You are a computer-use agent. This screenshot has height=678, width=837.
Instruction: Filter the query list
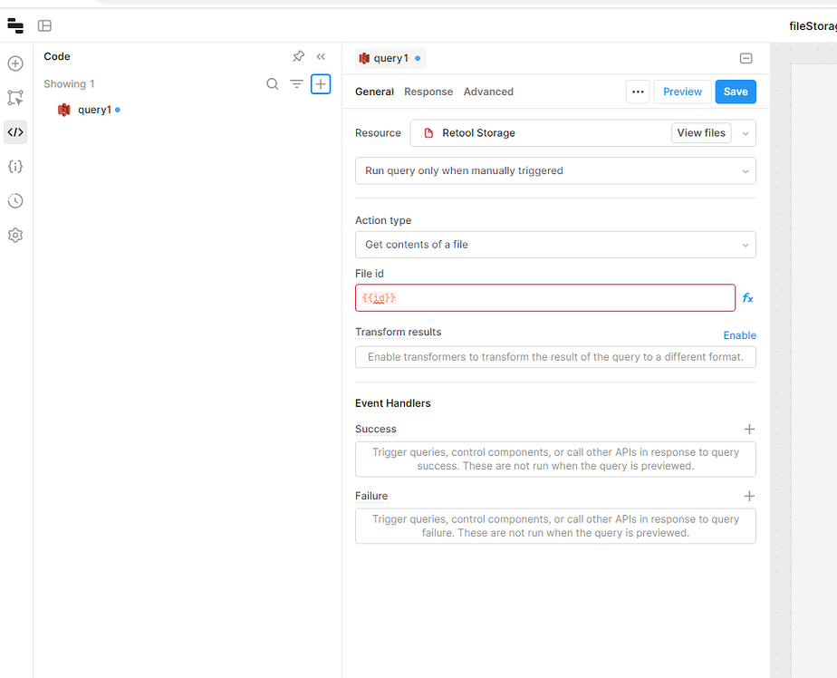296,83
